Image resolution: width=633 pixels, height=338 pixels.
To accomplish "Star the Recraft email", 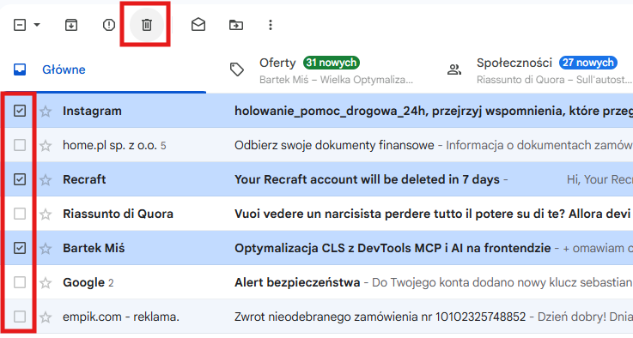I will click(46, 180).
